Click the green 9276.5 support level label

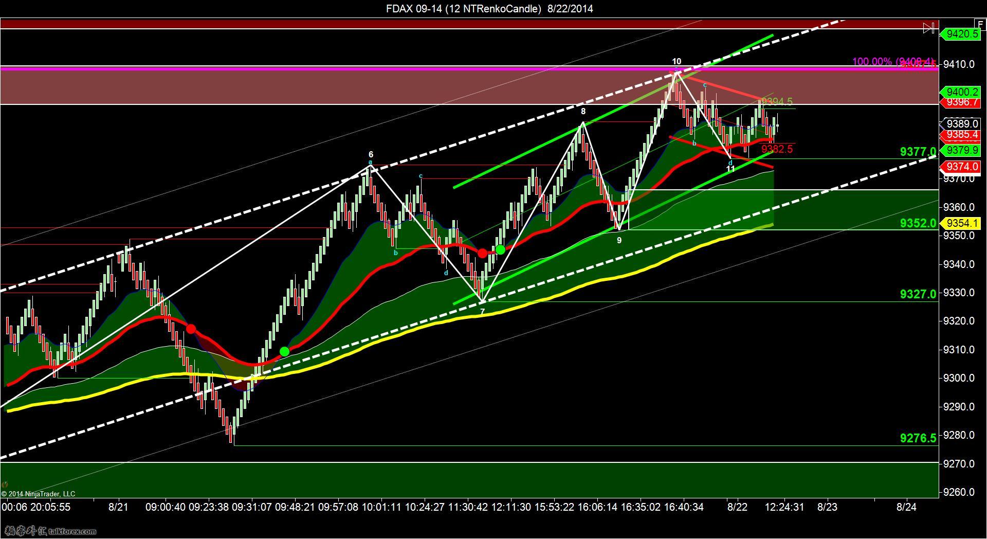918,438
